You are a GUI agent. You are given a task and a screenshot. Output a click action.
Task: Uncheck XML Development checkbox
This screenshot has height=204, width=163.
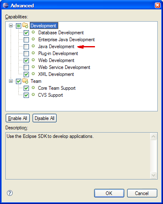click(x=26, y=74)
